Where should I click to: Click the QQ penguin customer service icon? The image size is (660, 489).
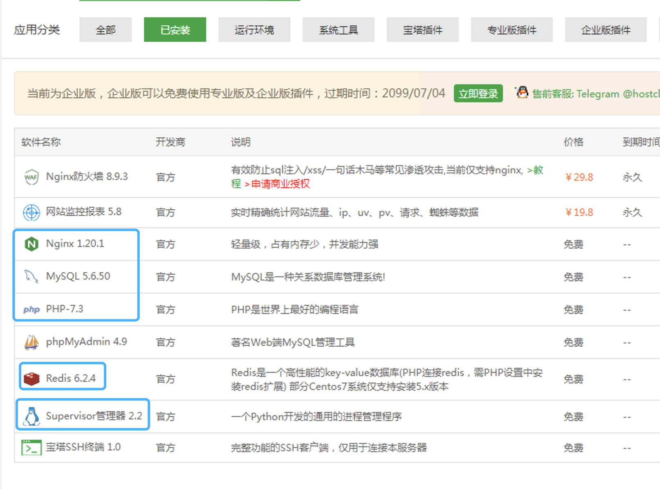coord(521,92)
